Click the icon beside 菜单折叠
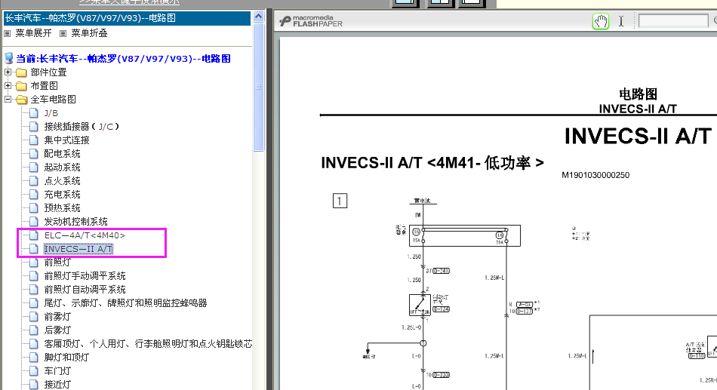717x390 pixels. tap(63, 33)
